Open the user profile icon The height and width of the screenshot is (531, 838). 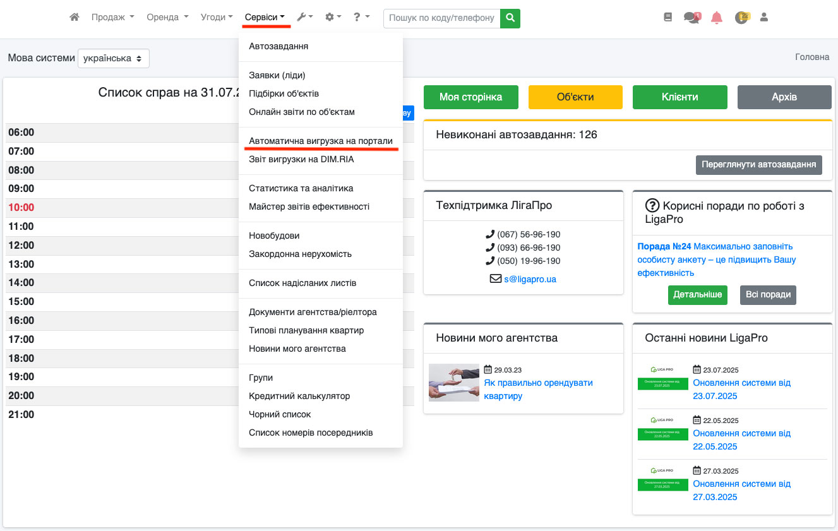764,18
